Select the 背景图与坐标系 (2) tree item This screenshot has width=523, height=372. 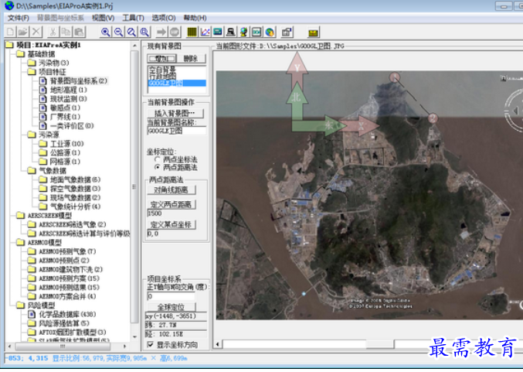pyautogui.click(x=78, y=80)
